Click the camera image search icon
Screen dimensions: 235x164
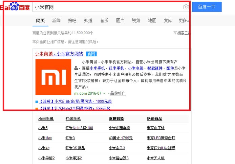pos(186,7)
